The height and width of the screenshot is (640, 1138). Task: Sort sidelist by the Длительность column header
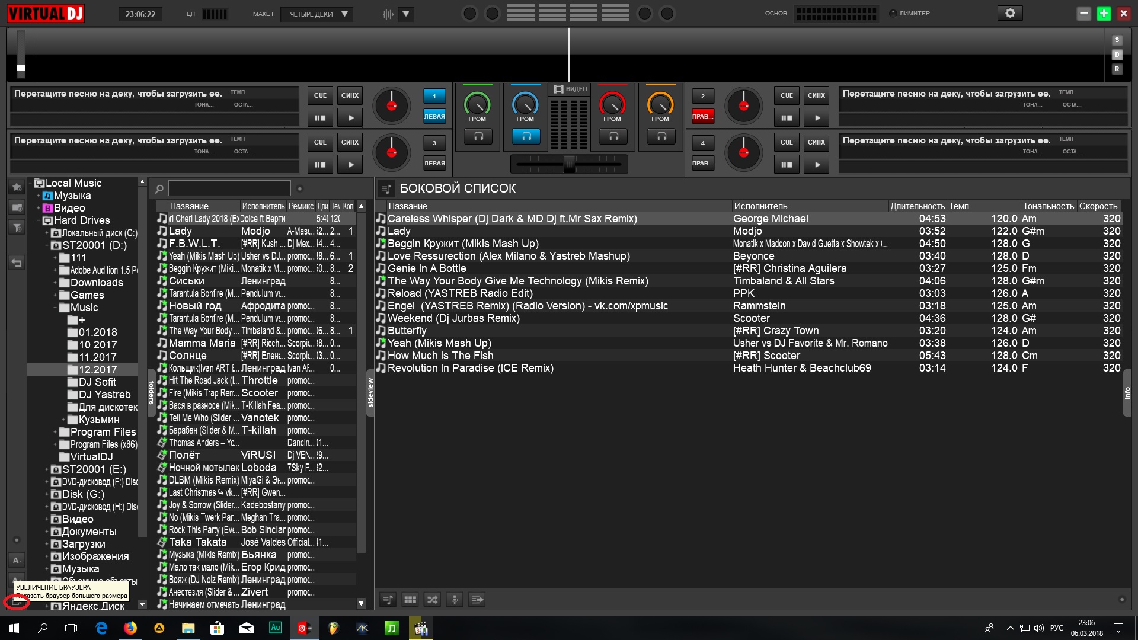(918, 206)
